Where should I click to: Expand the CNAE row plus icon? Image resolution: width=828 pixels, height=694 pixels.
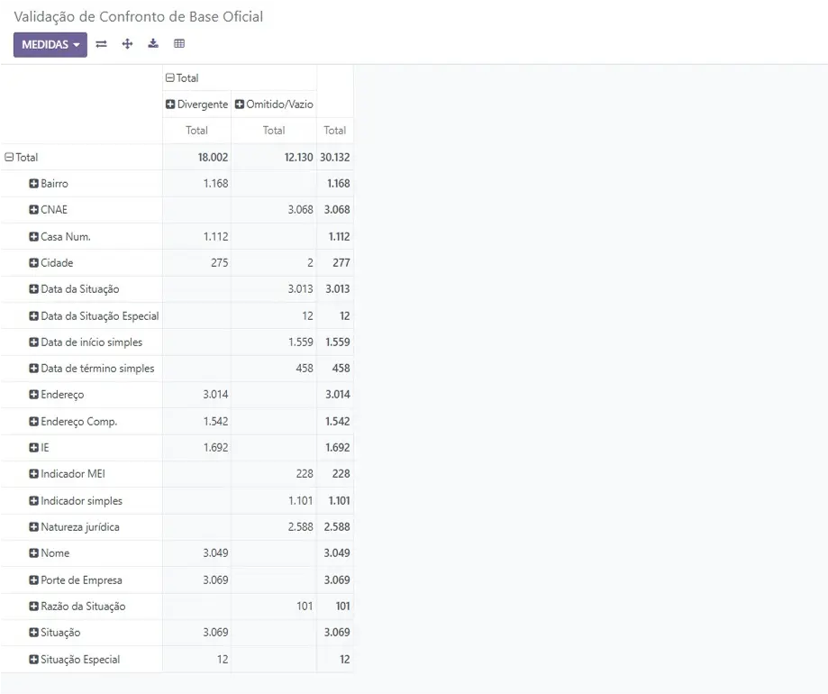coord(34,210)
